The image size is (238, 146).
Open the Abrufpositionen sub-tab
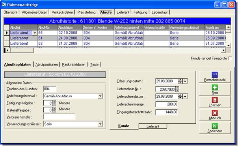tap(46, 65)
